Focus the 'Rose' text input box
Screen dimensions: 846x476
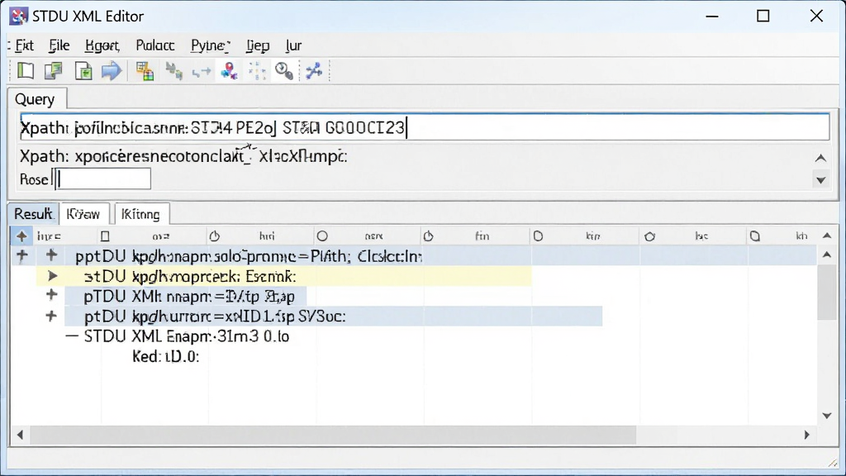(102, 178)
